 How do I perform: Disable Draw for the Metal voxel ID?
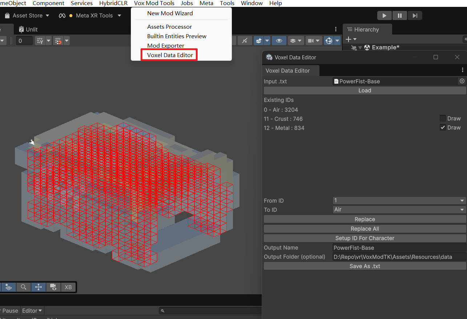(443, 127)
